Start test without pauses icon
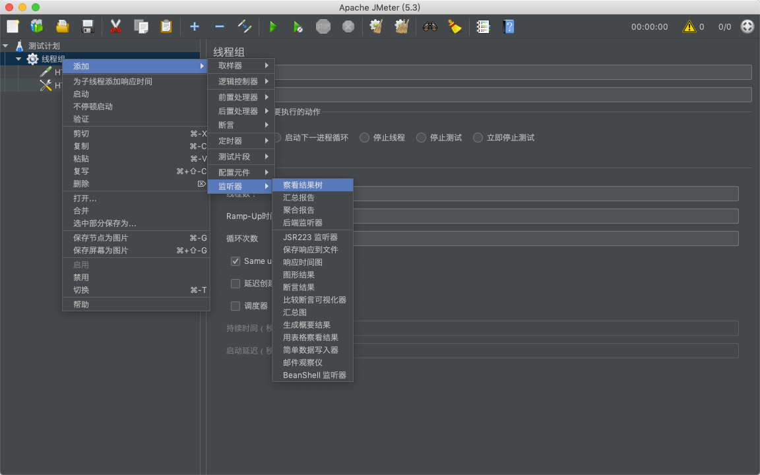The width and height of the screenshot is (760, 475). (298, 26)
